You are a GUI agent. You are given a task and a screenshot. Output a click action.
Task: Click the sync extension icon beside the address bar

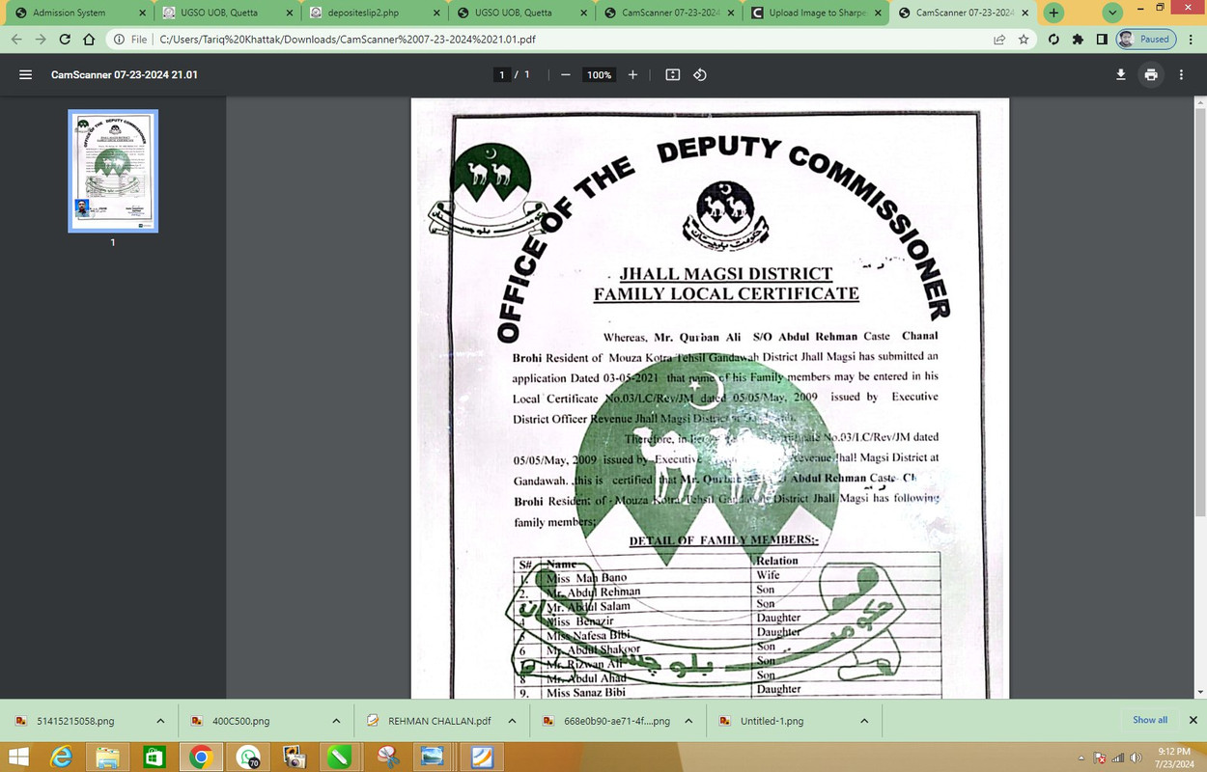pos(1053,40)
